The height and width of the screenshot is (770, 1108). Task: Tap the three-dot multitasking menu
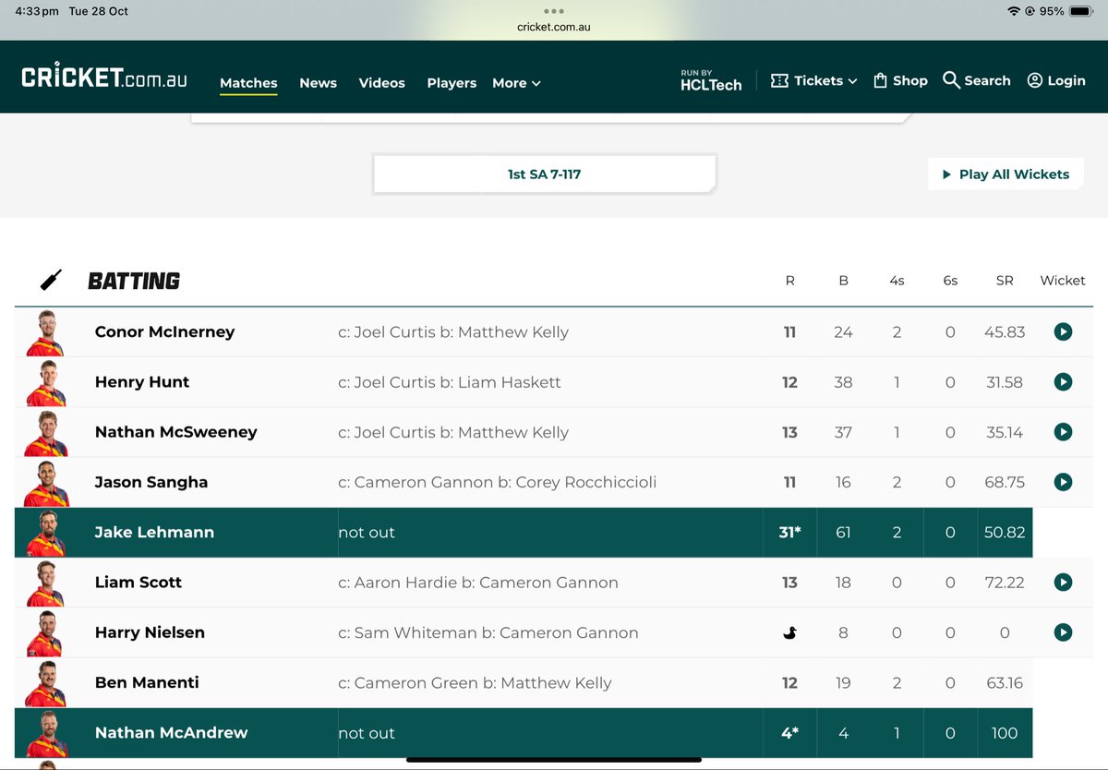click(x=554, y=11)
